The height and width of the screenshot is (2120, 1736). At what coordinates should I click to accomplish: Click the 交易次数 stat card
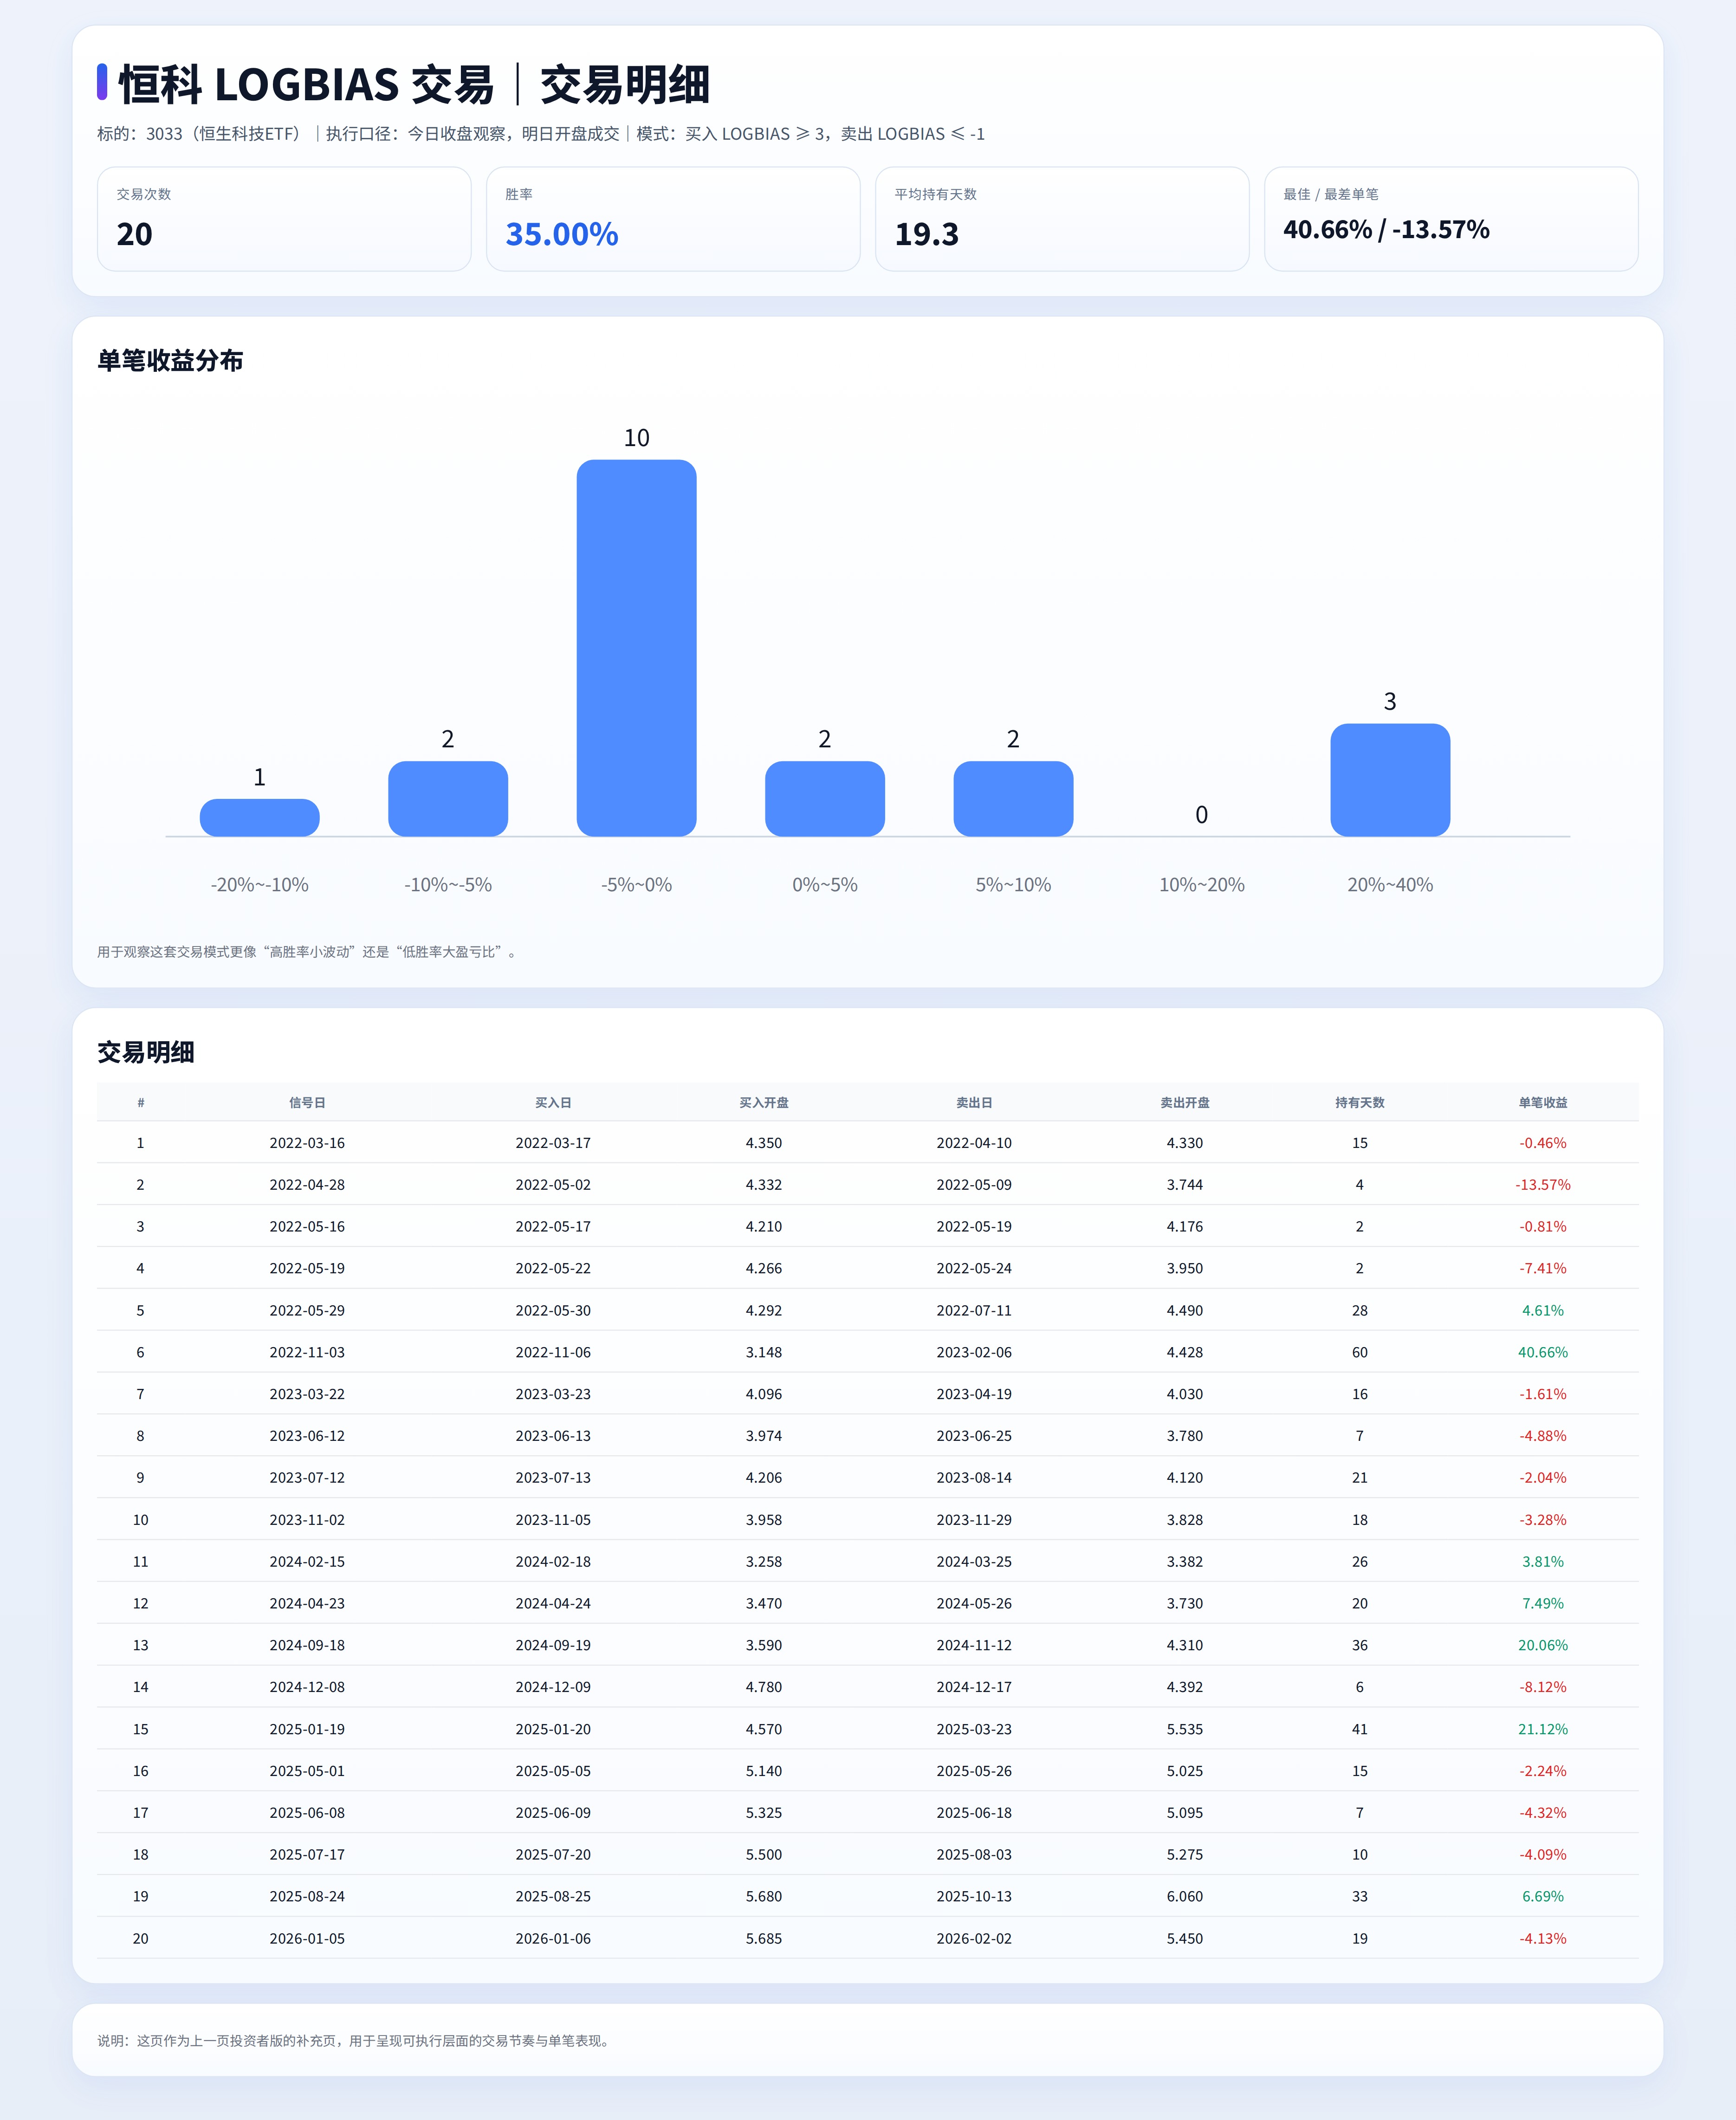point(284,219)
